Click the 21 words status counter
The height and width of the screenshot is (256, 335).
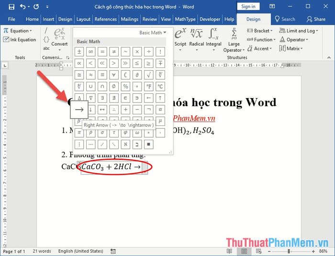(x=42, y=251)
